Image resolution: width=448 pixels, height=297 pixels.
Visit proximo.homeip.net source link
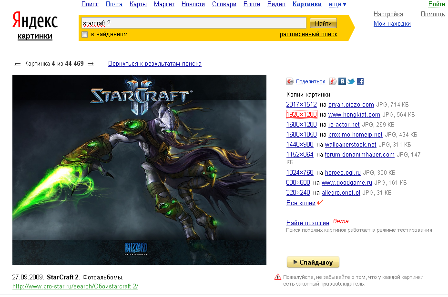click(355, 134)
